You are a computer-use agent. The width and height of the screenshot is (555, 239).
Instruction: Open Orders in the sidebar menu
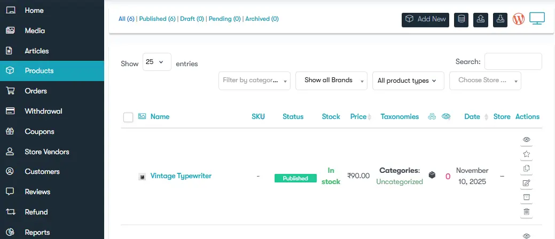click(x=36, y=91)
